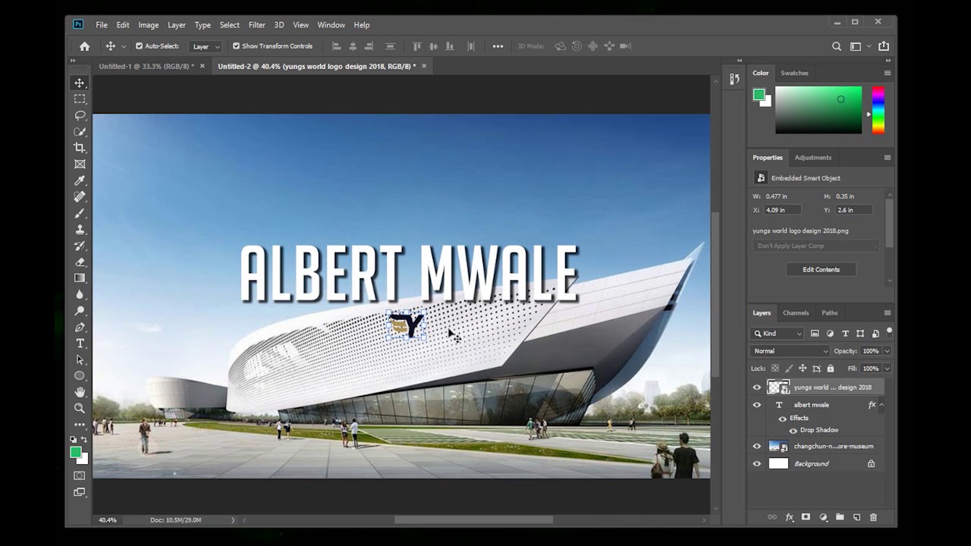Switch to the Paths tab
This screenshot has width=971, height=546.
pos(830,312)
